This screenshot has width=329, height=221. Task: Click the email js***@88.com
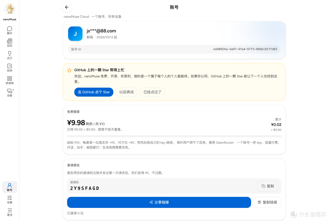[x=101, y=31]
